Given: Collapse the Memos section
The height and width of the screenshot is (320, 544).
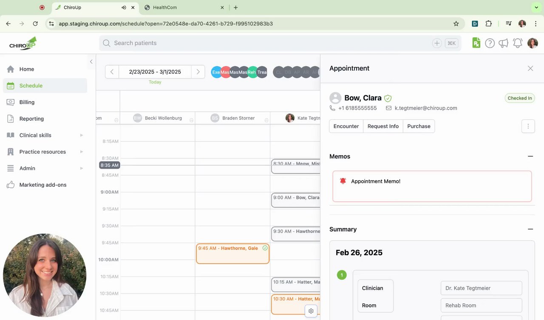Looking at the screenshot, I should coord(530,156).
